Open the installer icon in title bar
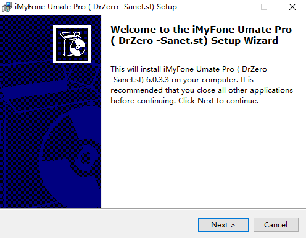This screenshot has height=238, width=306. [x=7, y=7]
